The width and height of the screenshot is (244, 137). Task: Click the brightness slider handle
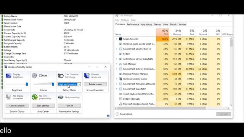point(27,84)
